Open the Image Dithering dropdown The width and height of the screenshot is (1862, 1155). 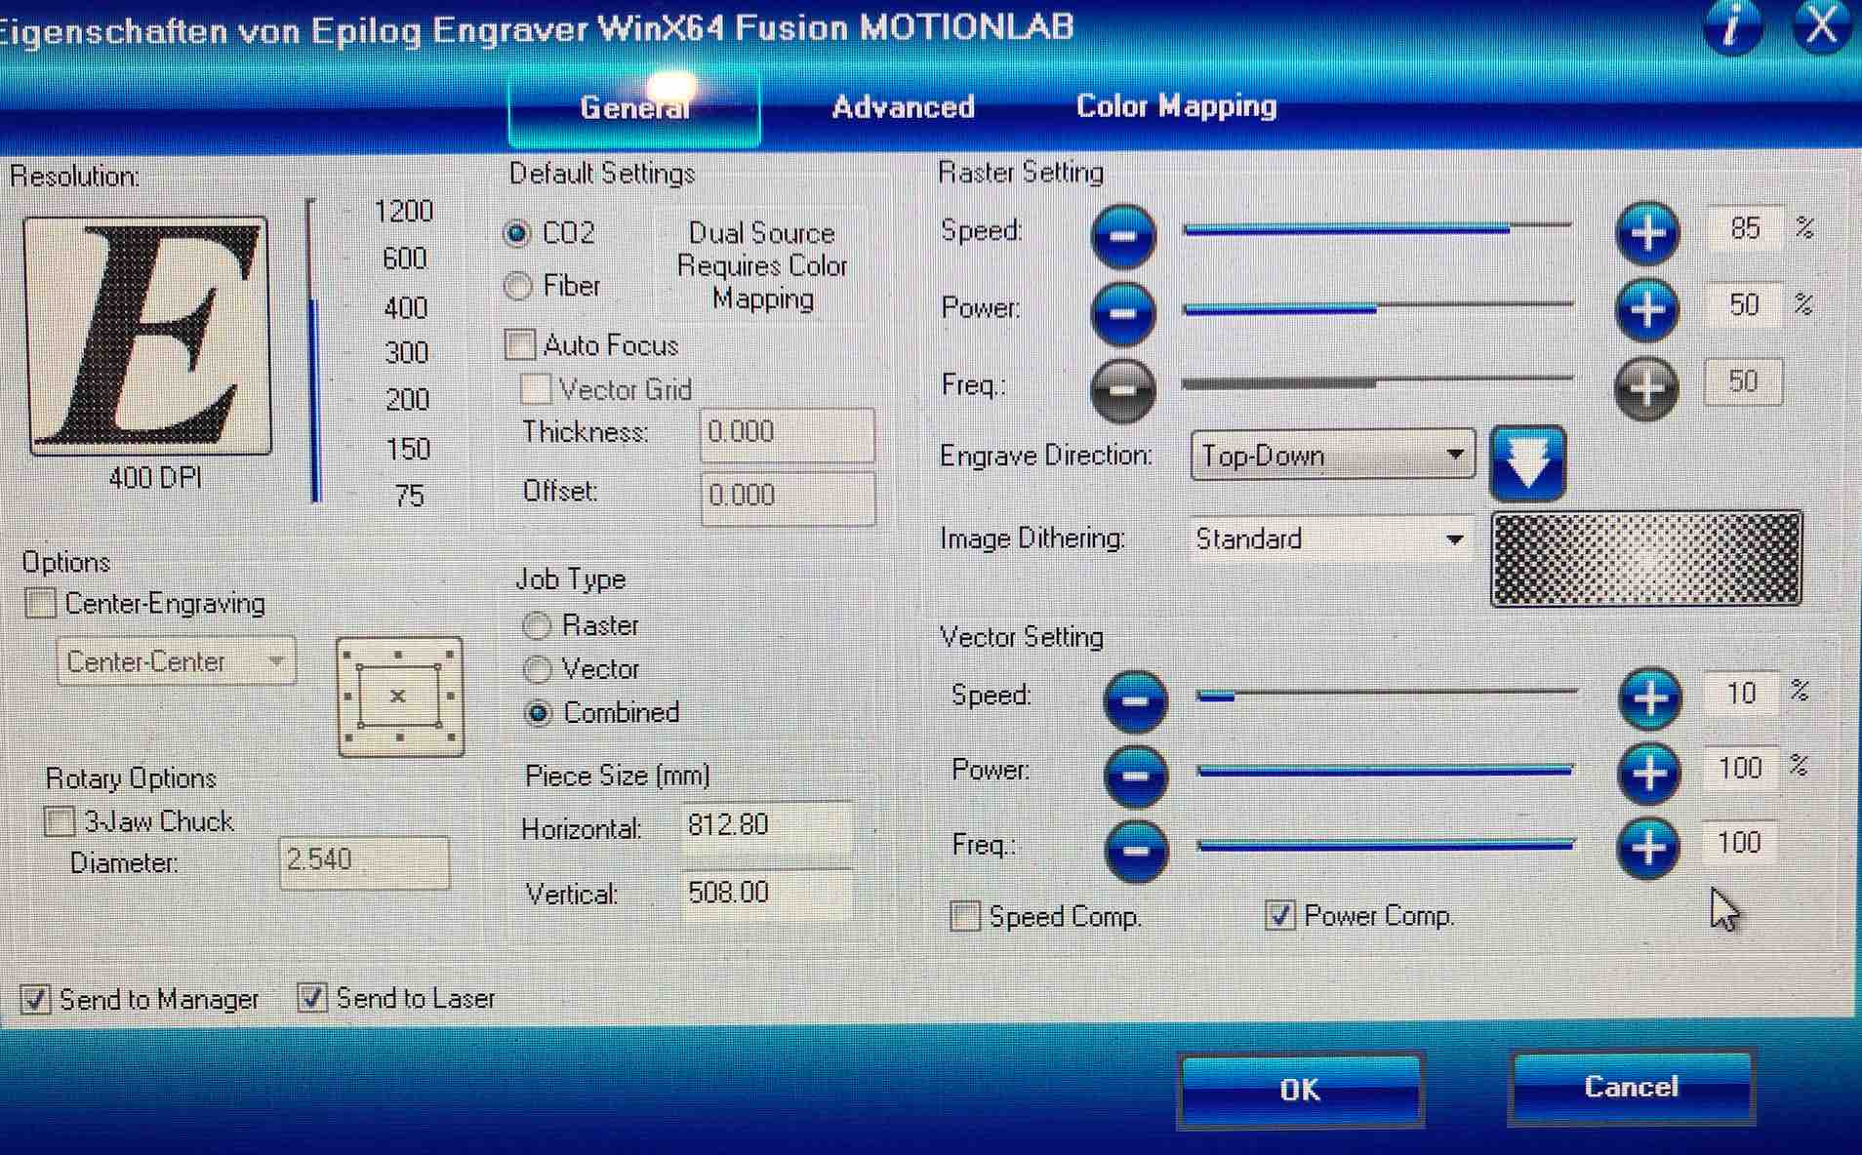click(1332, 538)
